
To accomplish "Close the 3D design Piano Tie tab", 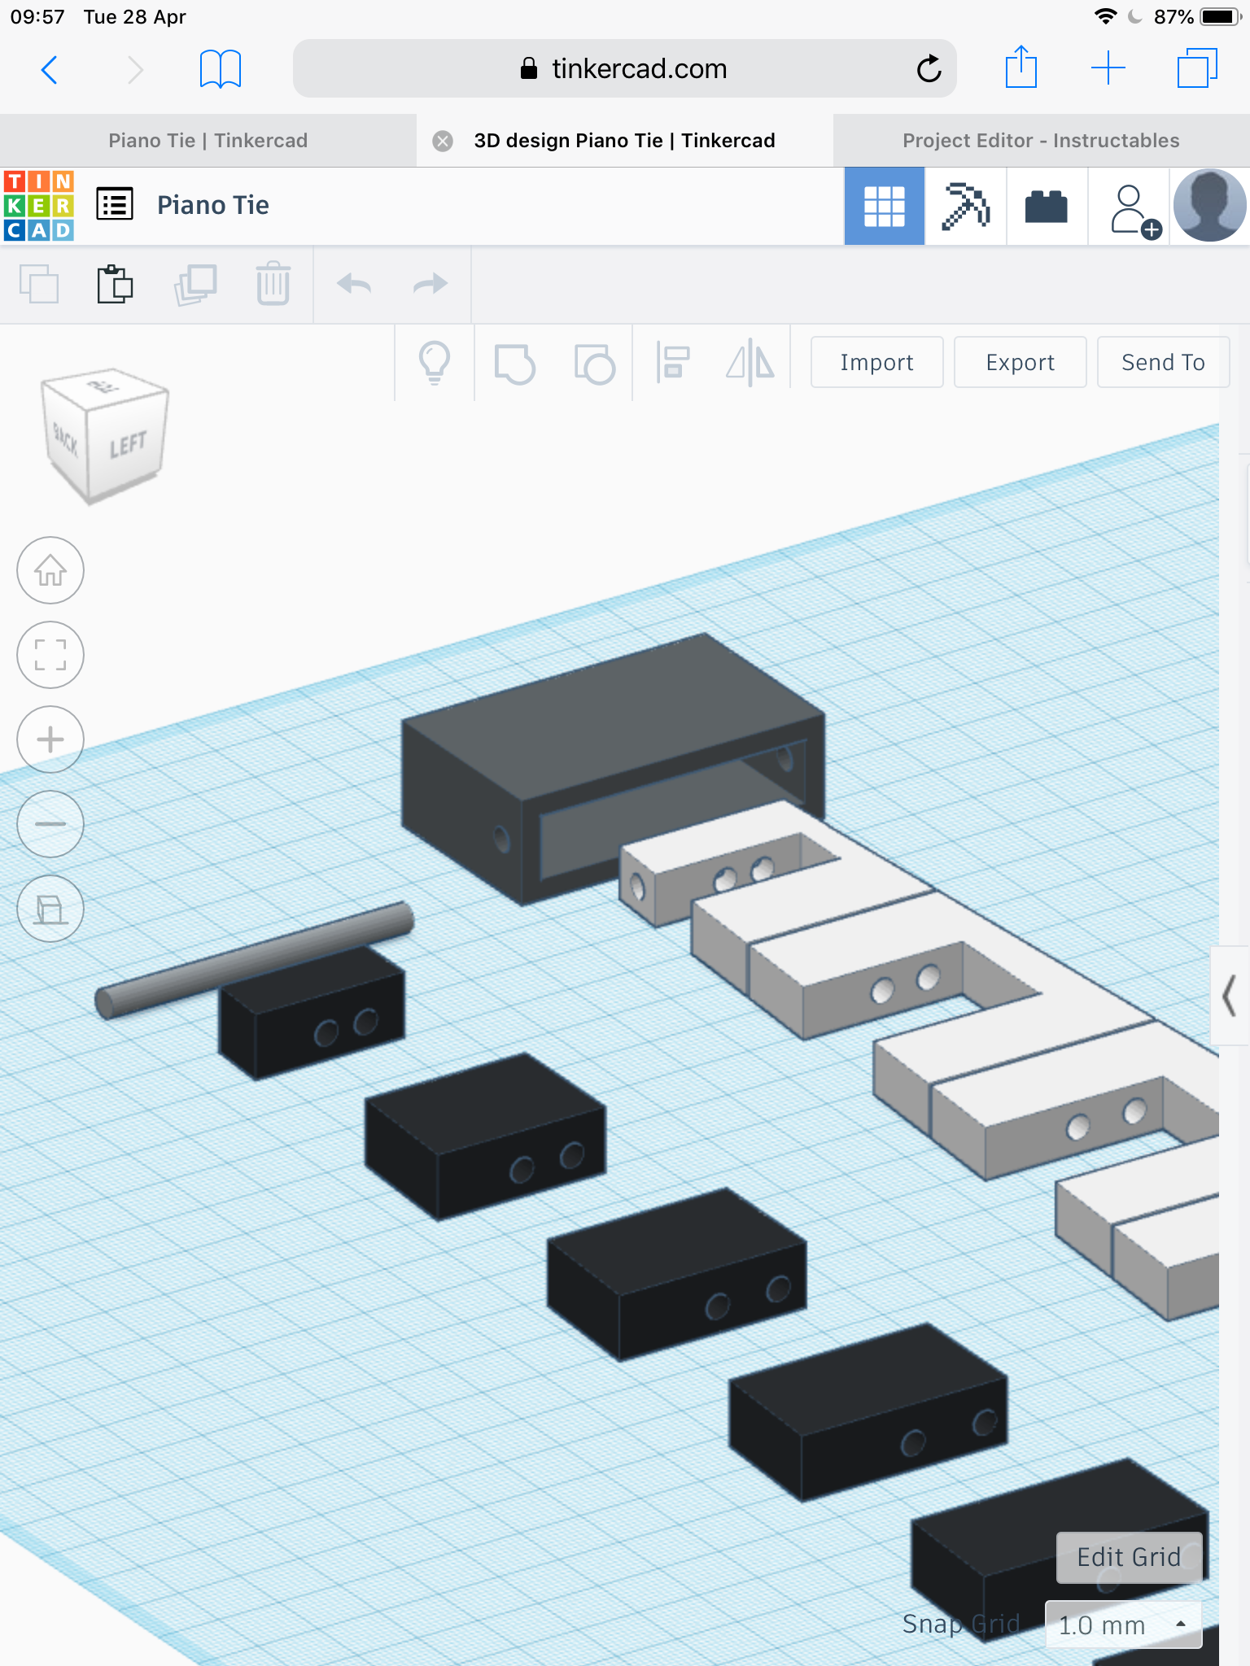I will pos(443,141).
